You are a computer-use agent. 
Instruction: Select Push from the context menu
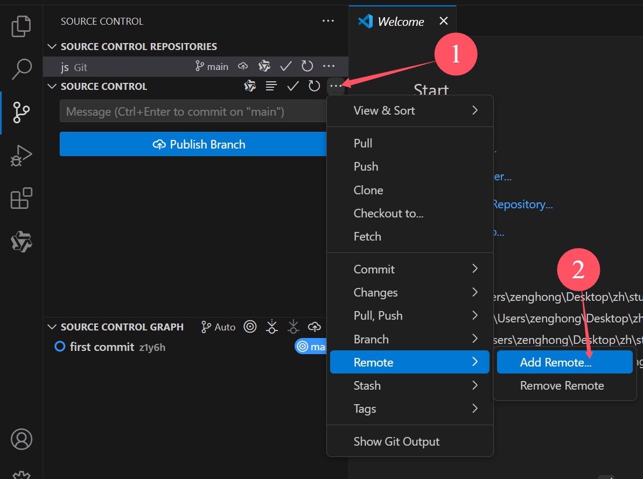(x=410, y=167)
